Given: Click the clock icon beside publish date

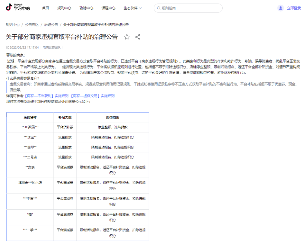Looking at the screenshot, I should click(7, 48).
